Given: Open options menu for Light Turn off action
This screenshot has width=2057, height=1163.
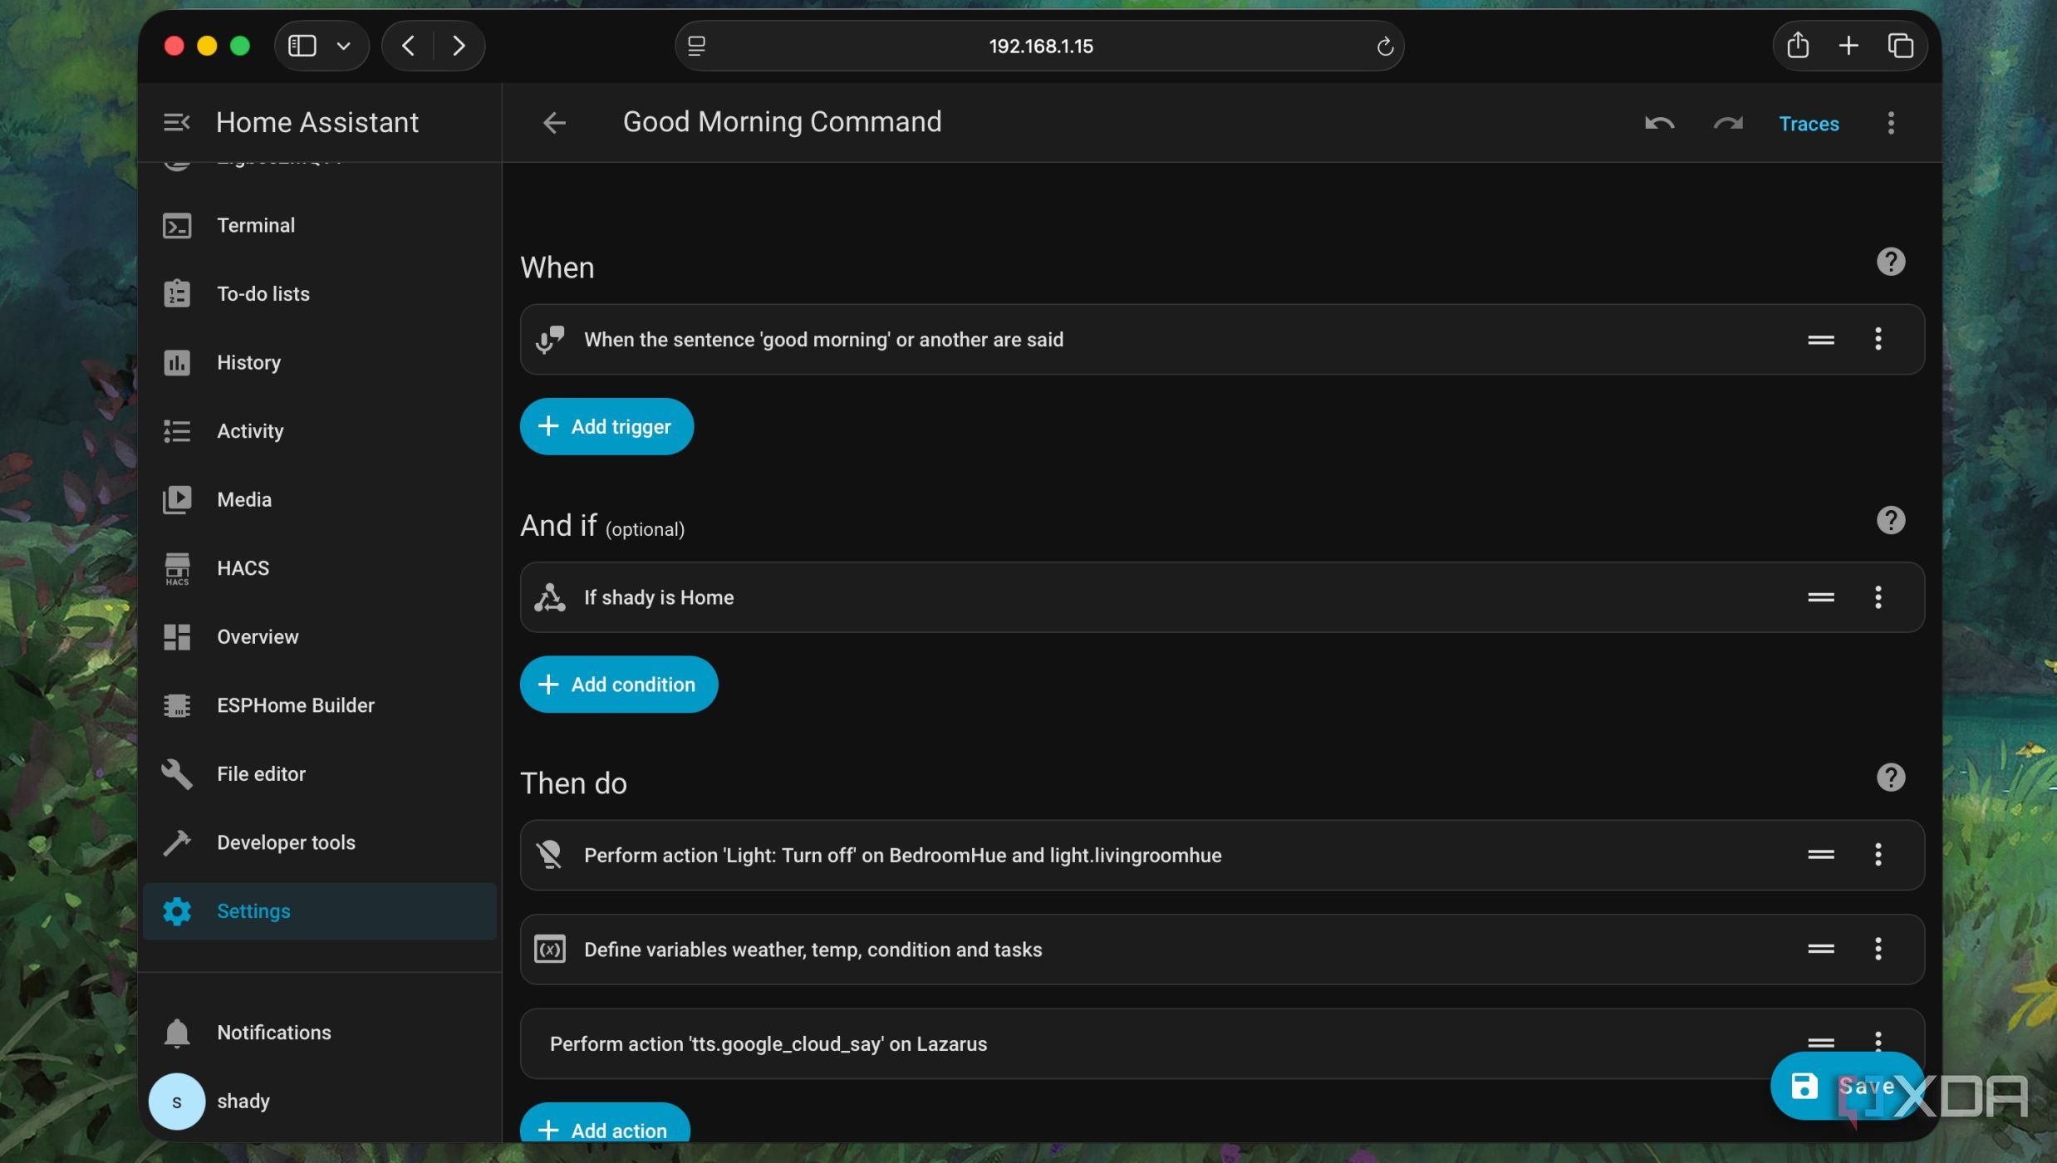Looking at the screenshot, I should (x=1878, y=855).
